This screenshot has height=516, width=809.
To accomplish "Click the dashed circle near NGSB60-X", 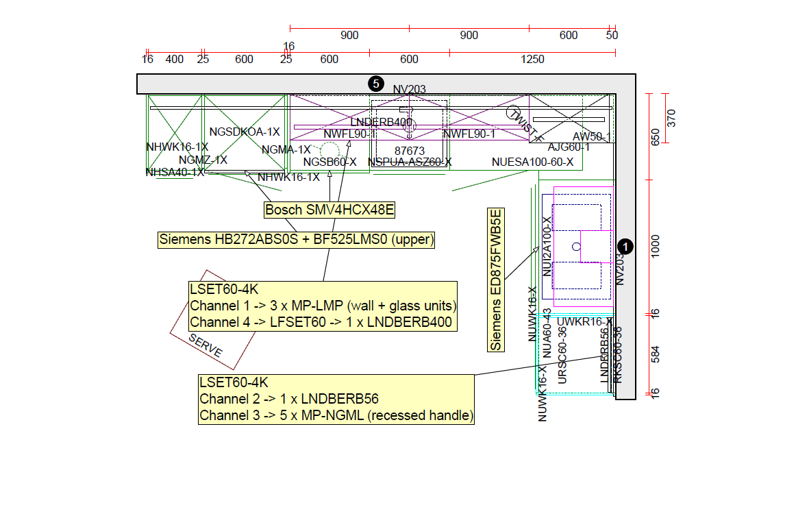I will click(x=331, y=150).
